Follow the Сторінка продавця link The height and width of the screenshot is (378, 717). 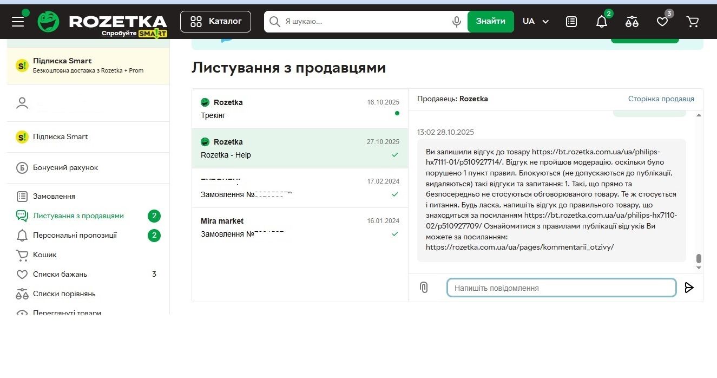661,99
